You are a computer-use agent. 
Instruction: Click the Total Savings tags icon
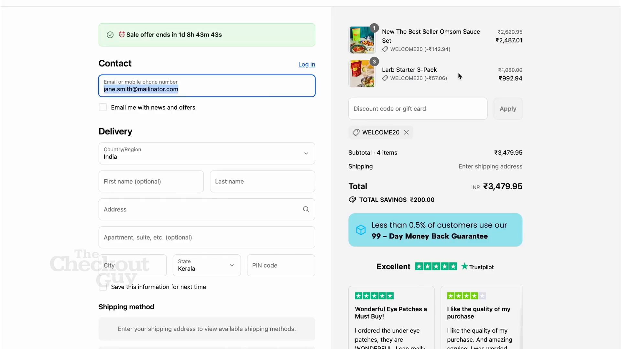tap(352, 200)
